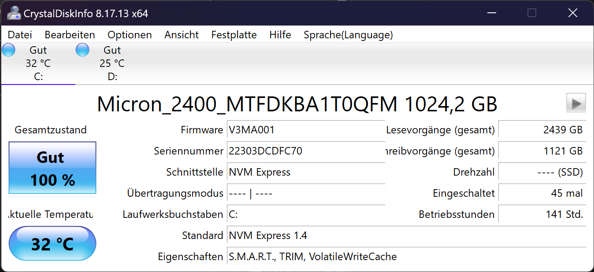Open the Sprache(Language) menu
This screenshot has height=272, width=594.
pos(348,35)
